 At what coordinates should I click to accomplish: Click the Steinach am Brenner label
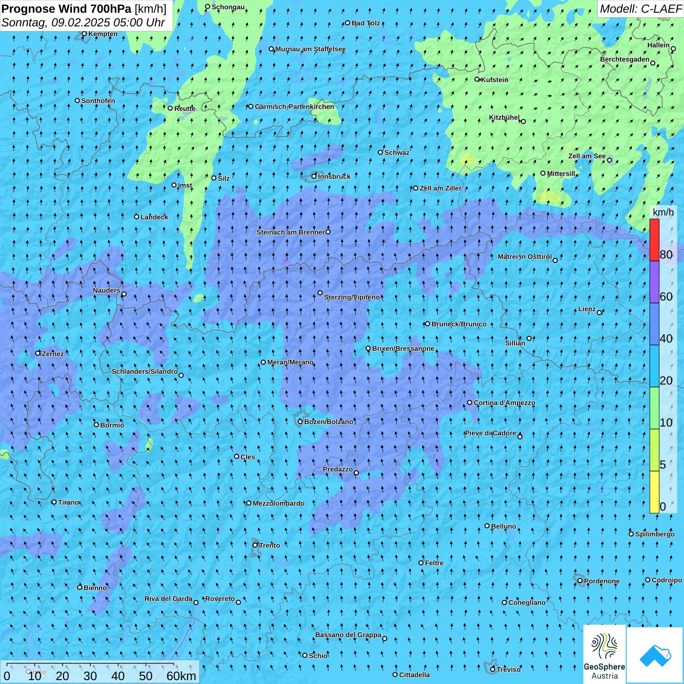[290, 233]
